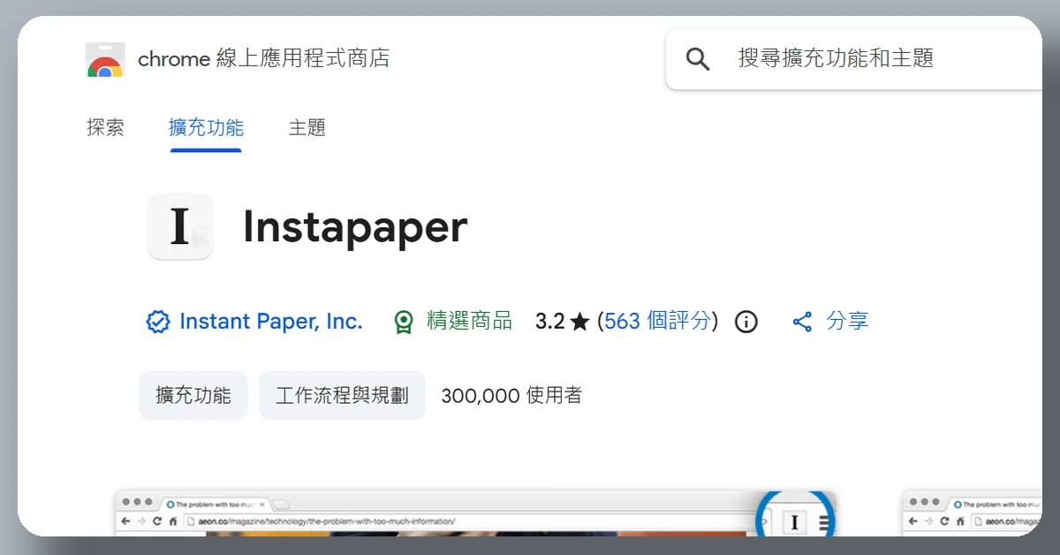Click the search magnifier icon
Viewport: 1060px width, 555px height.
pyautogui.click(x=698, y=59)
